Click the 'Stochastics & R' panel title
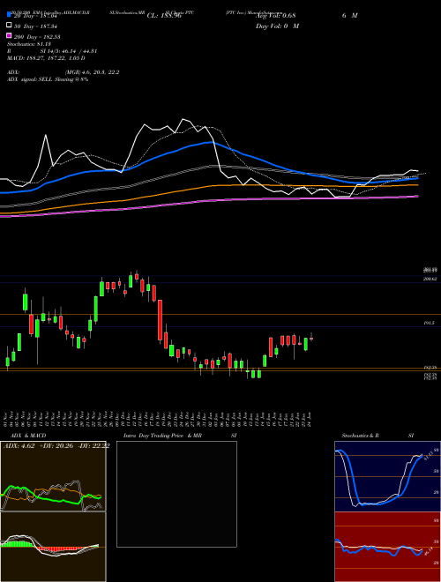Viewport: 441px width, 582px height. click(360, 436)
